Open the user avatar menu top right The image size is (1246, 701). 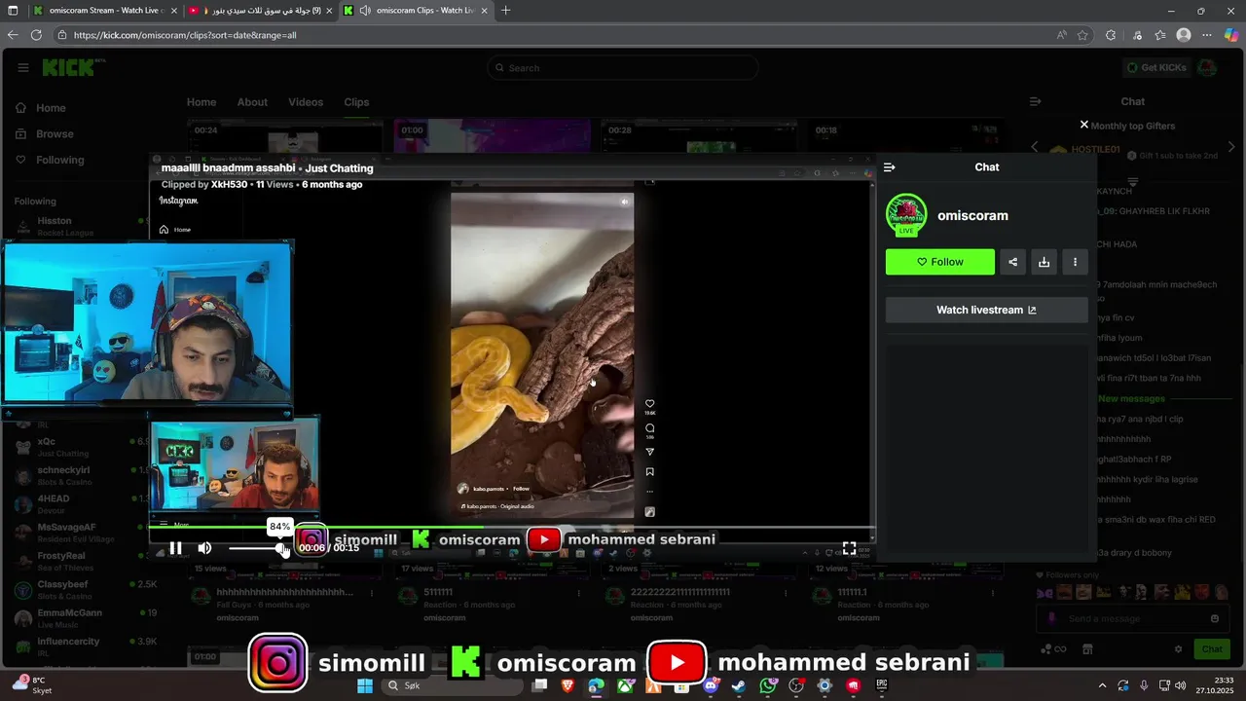[1207, 67]
